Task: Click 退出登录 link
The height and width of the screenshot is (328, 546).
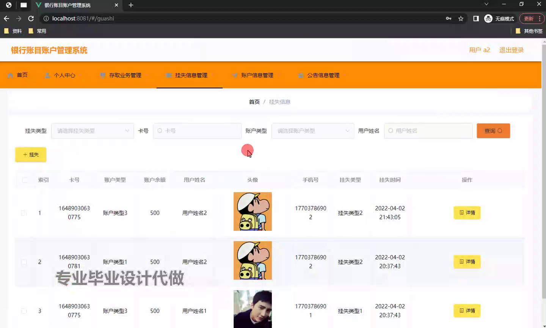Action: (x=511, y=50)
